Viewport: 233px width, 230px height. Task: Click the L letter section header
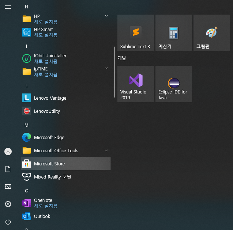pyautogui.click(x=26, y=86)
